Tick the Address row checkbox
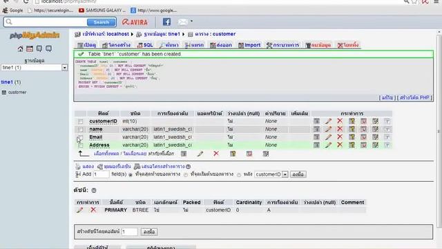The image size is (442, 249). pos(81,145)
